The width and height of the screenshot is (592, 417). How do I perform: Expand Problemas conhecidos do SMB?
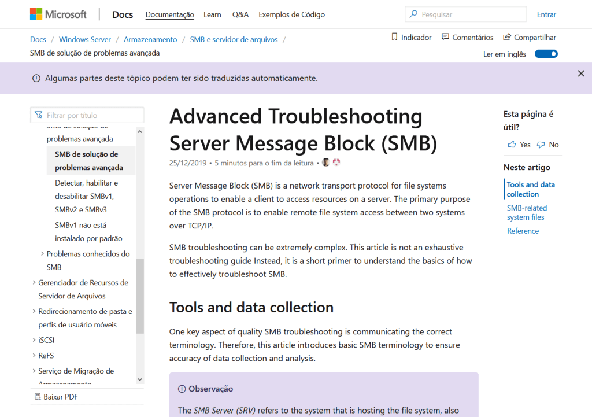click(x=43, y=254)
